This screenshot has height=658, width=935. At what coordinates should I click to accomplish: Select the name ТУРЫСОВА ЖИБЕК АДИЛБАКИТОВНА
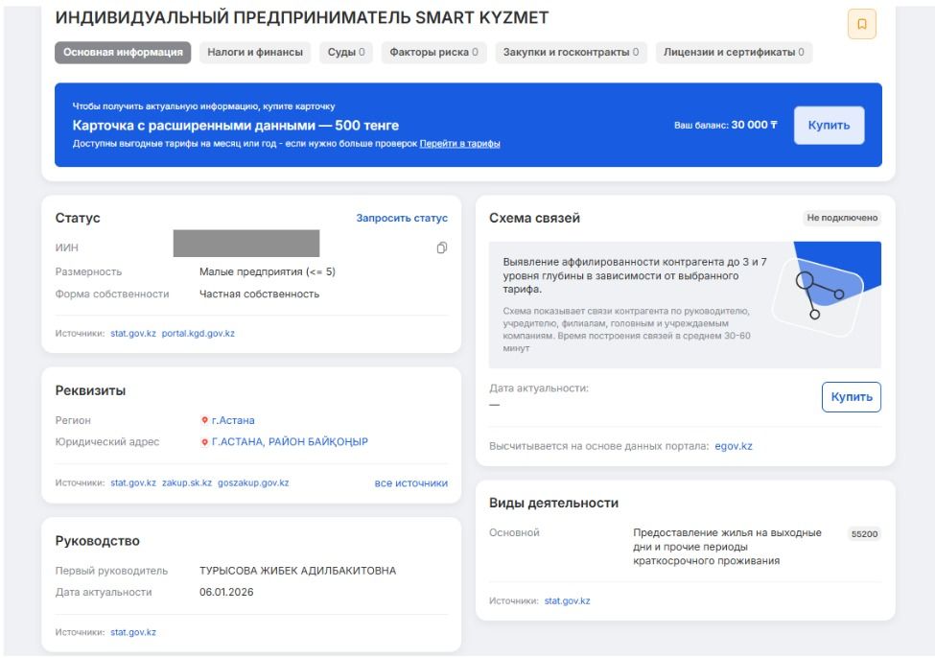[x=297, y=571]
